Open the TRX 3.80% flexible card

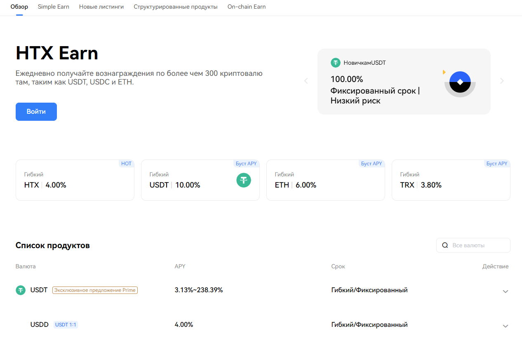pyautogui.click(x=451, y=180)
